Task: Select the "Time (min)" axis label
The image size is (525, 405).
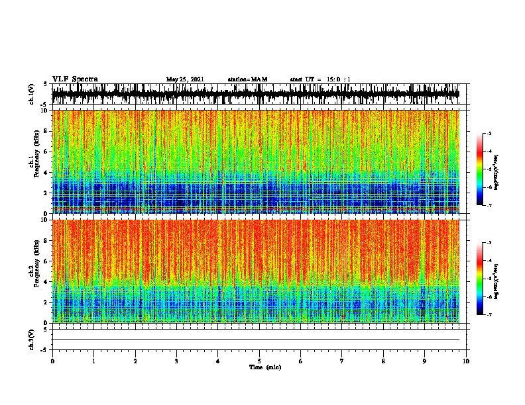Action: tap(265, 367)
